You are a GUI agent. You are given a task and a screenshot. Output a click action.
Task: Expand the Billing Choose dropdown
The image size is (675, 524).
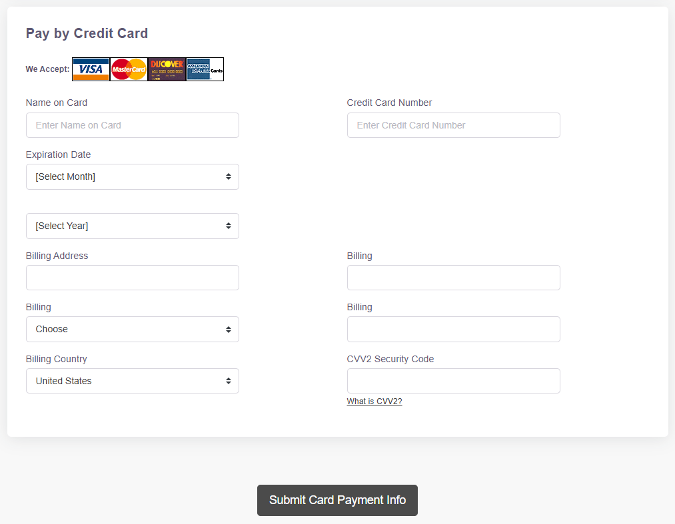click(x=133, y=329)
